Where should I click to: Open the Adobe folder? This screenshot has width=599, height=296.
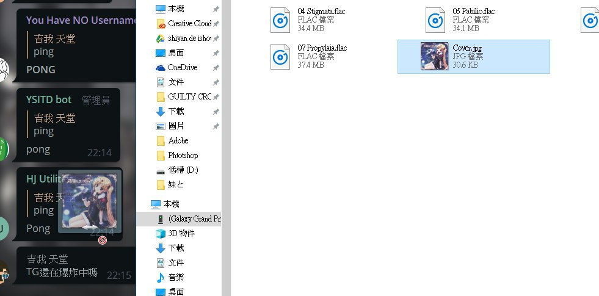coord(178,140)
